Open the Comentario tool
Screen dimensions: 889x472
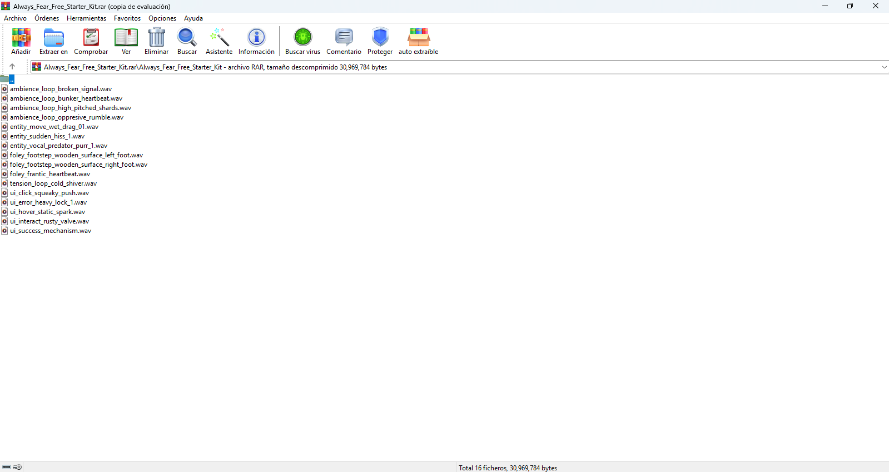click(344, 41)
